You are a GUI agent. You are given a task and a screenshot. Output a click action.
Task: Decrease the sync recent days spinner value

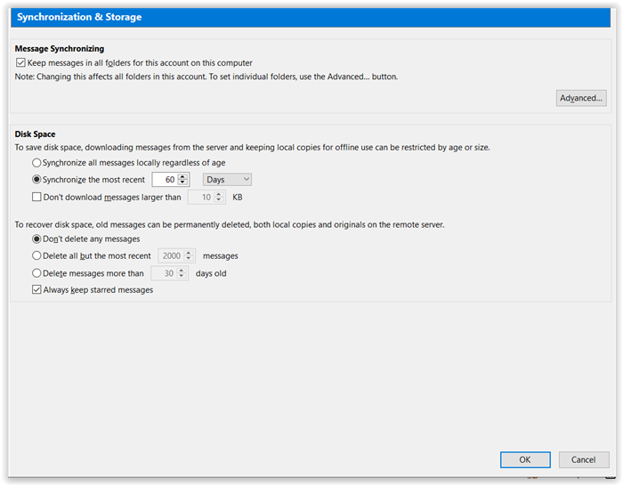coord(182,182)
